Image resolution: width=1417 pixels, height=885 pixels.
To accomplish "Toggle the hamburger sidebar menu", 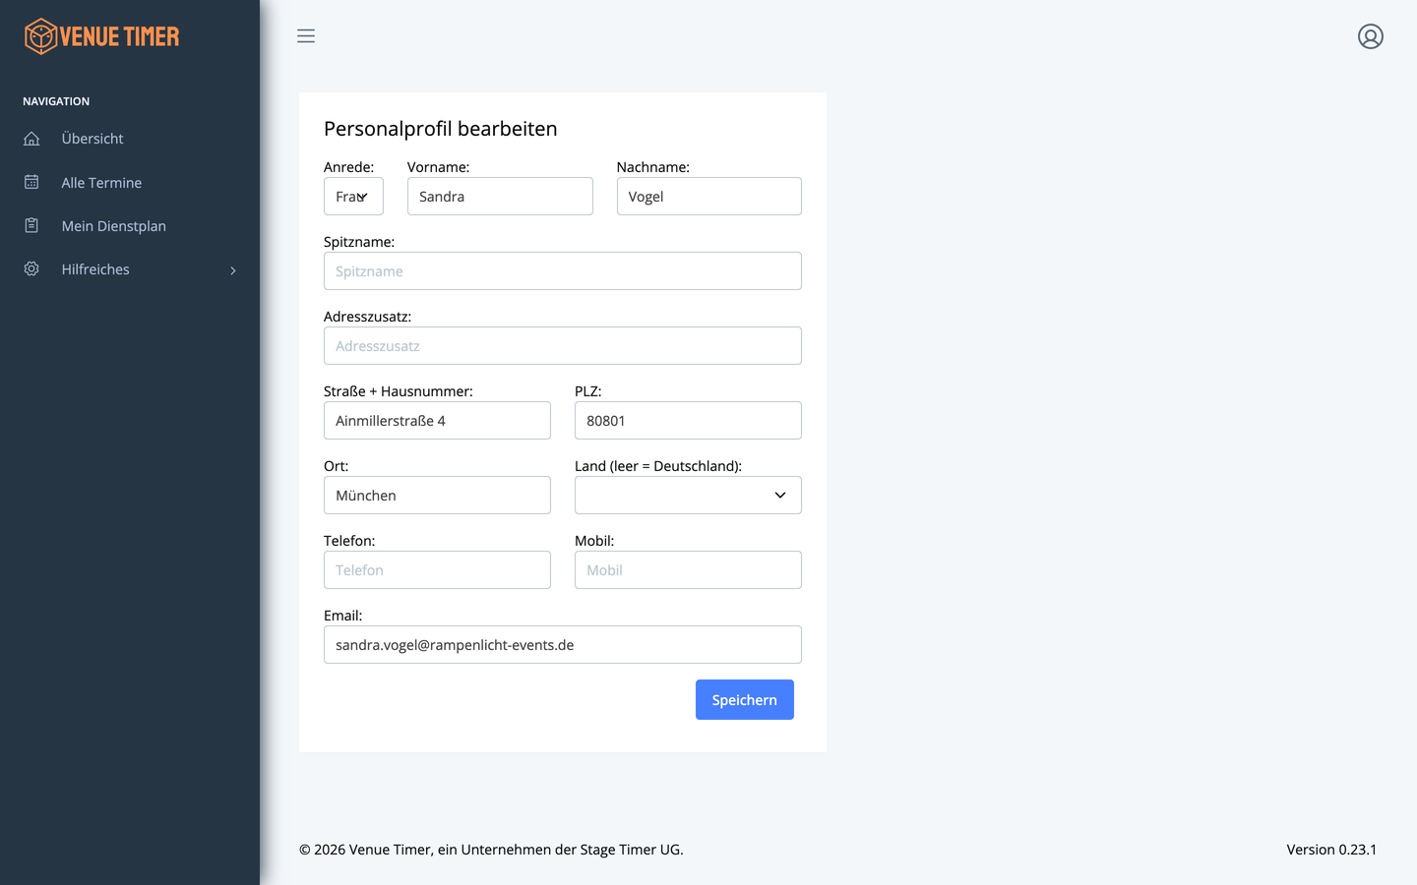I will (306, 36).
